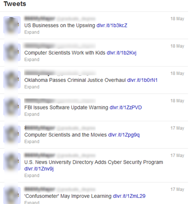
Task: Expand the Cyber Security Program tweet
Action: tap(32, 176)
